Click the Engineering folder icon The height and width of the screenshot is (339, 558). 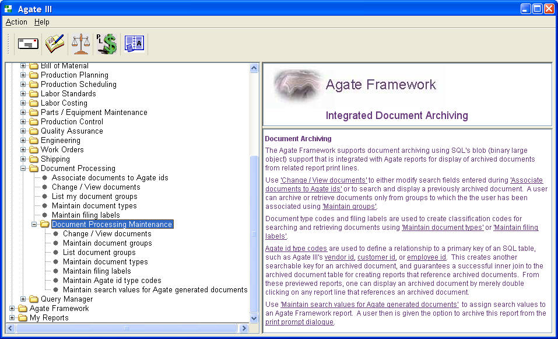click(34, 141)
